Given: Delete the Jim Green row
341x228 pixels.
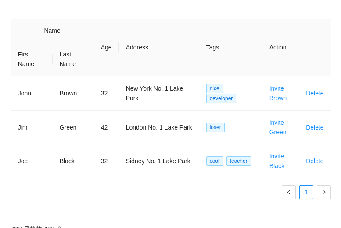Looking at the screenshot, I should click(315, 127).
